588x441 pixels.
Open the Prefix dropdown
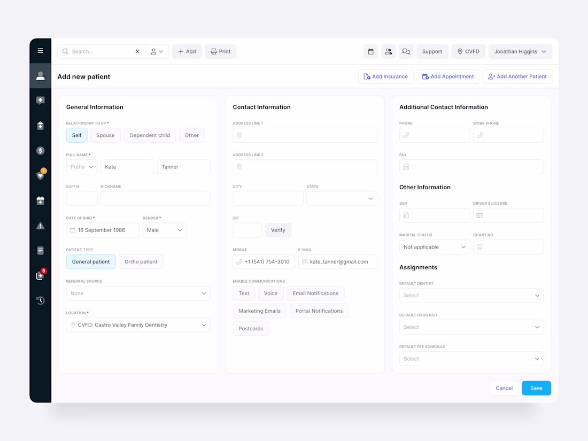(x=82, y=167)
